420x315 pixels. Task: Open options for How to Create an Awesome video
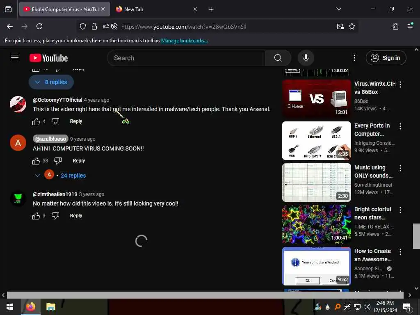[400, 252]
